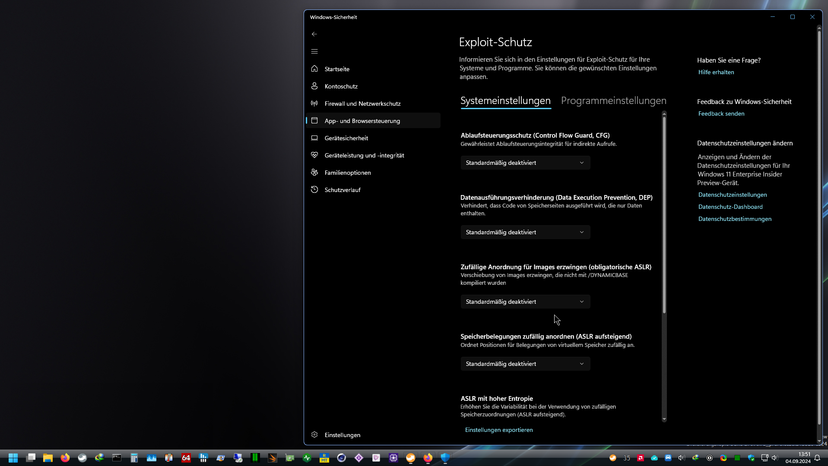
Task: Click the Feedback senden link
Action: 721,113
